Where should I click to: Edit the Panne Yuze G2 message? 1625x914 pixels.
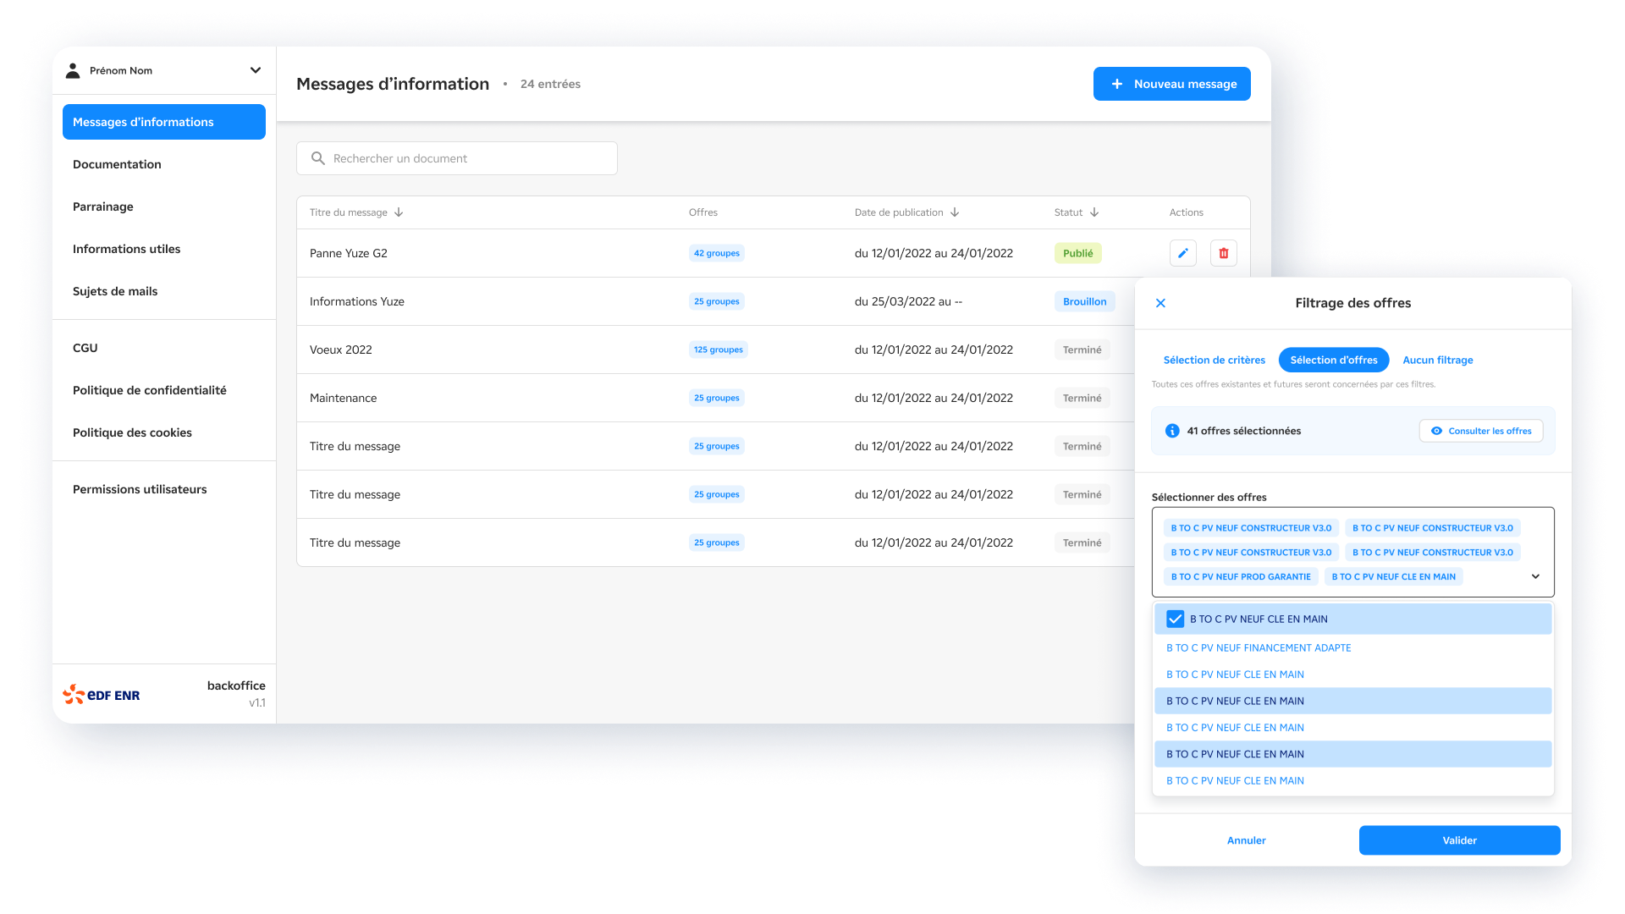(x=1183, y=253)
